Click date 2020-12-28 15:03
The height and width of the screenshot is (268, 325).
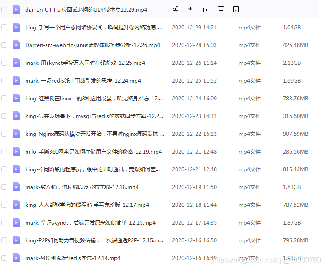click(194, 45)
